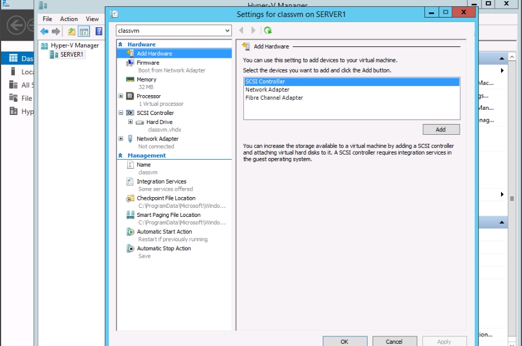Image resolution: width=522 pixels, height=346 pixels.
Task: Open the File menu
Action: 48,19
